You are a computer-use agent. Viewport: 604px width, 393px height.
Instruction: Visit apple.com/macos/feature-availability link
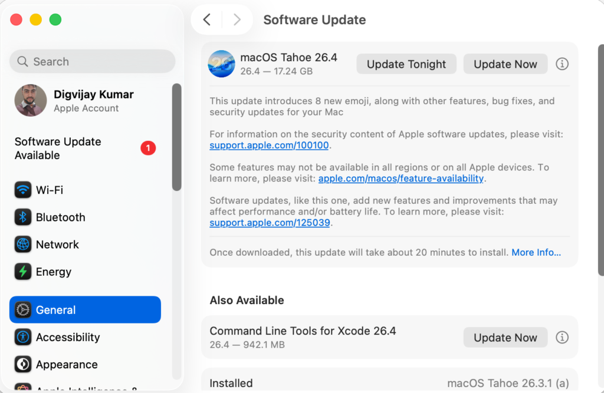401,179
